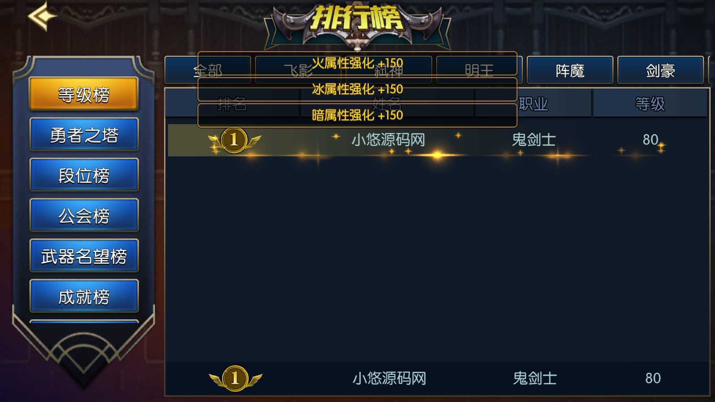Open the 公会榜 ranking
715x402 pixels.
84,215
